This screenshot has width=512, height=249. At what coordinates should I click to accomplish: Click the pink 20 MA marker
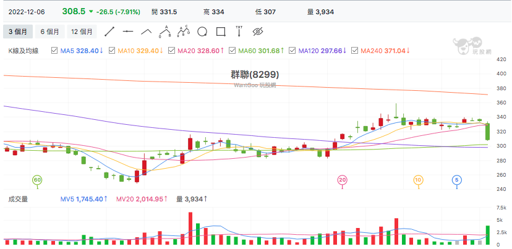click(x=342, y=180)
